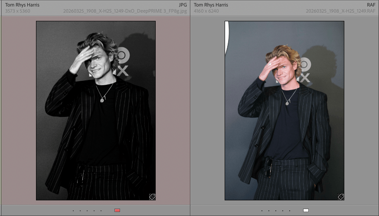Click the X-H2S_1249.RAF filename

pyautogui.click(x=340, y=11)
